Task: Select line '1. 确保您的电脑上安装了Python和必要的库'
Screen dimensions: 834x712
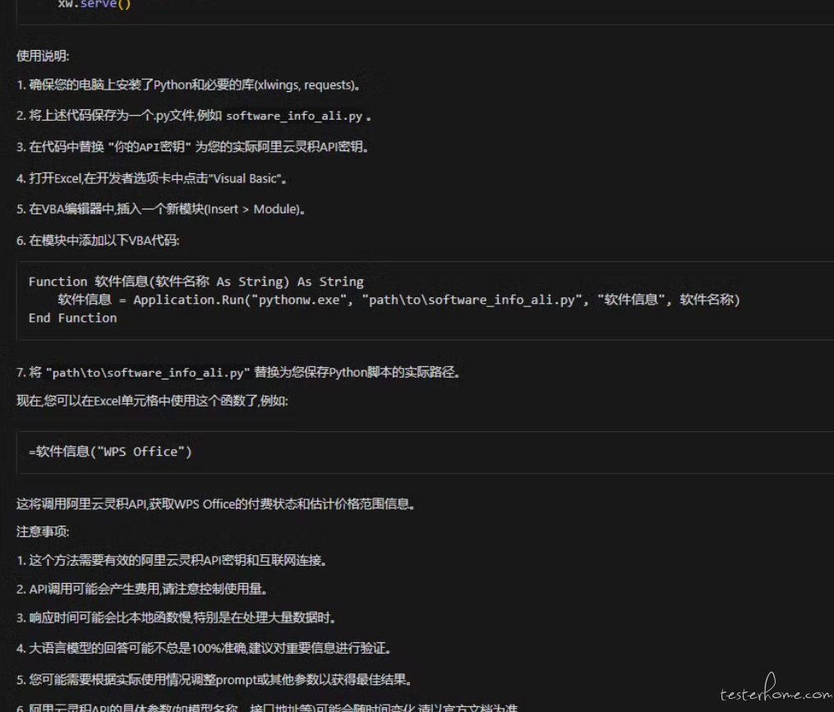Action: tap(188, 85)
